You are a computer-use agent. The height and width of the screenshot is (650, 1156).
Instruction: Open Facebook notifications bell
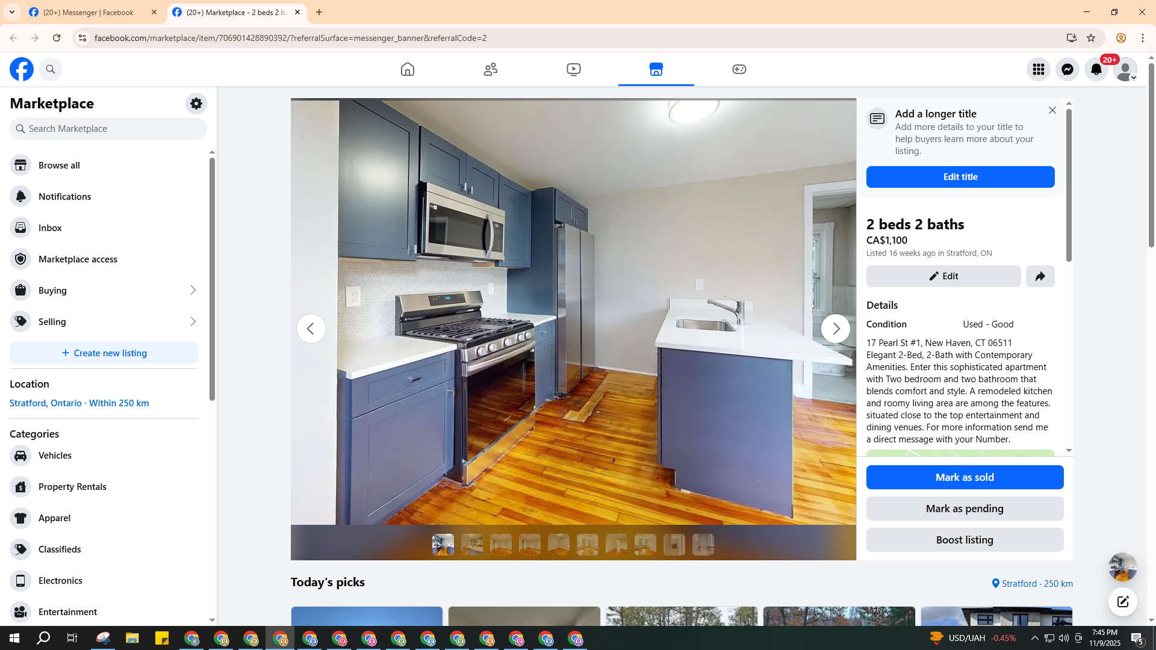pos(1096,69)
